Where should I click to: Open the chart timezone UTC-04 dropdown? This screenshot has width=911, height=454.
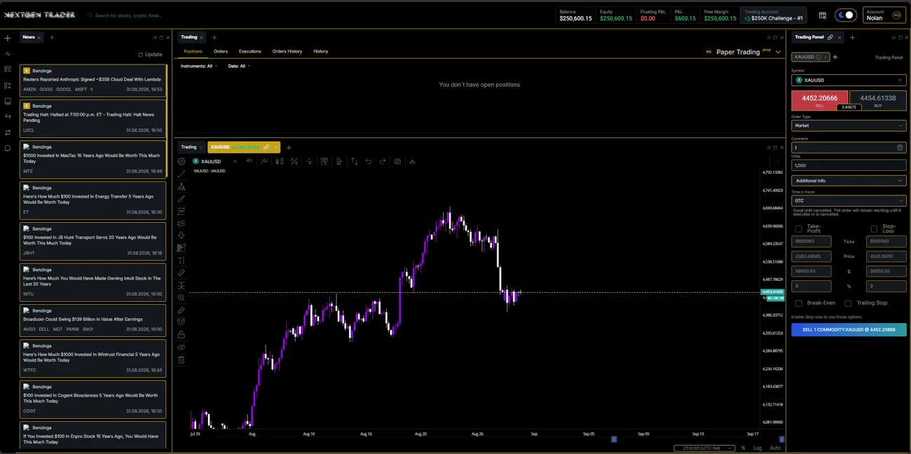(704, 448)
